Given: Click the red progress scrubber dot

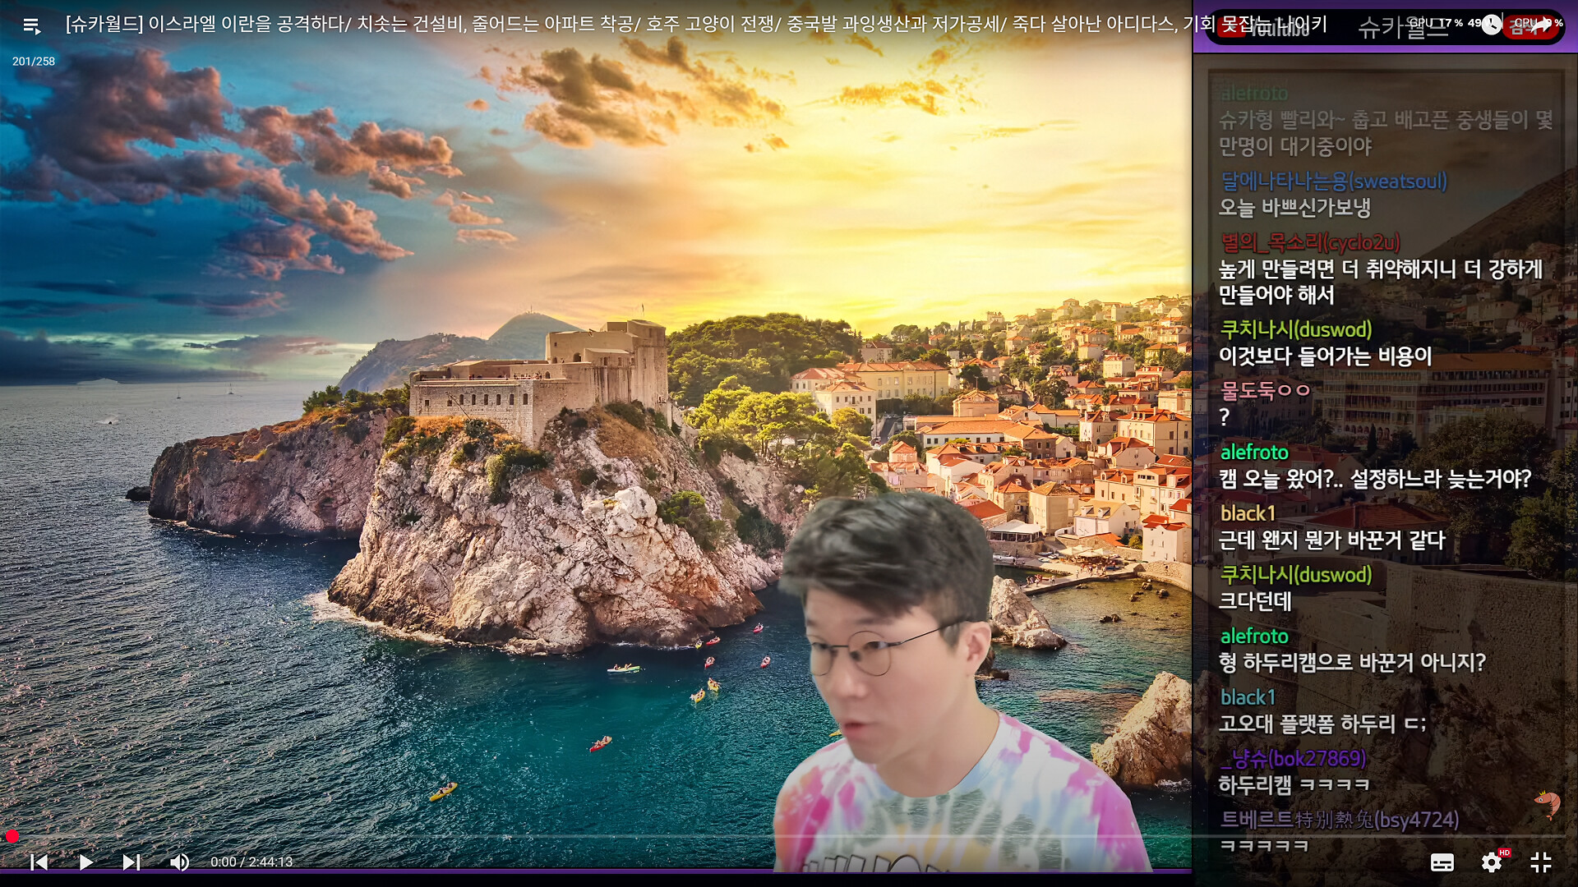Looking at the screenshot, I should point(12,836).
